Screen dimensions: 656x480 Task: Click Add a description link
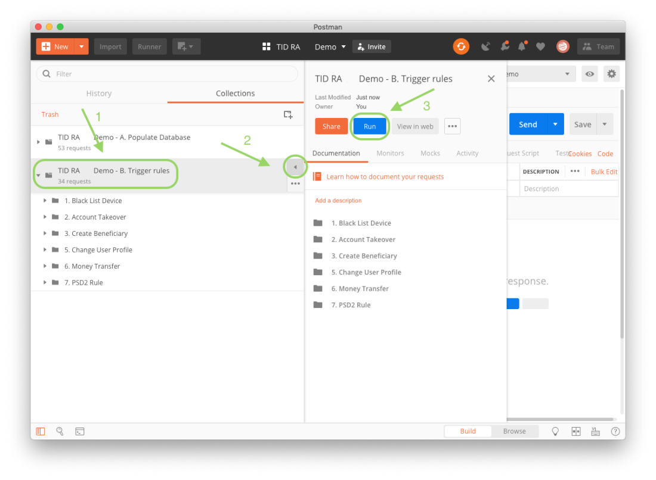[338, 201]
